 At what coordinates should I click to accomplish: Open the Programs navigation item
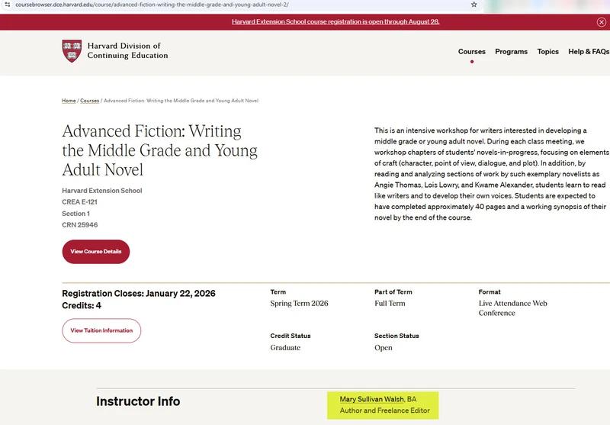(x=511, y=52)
